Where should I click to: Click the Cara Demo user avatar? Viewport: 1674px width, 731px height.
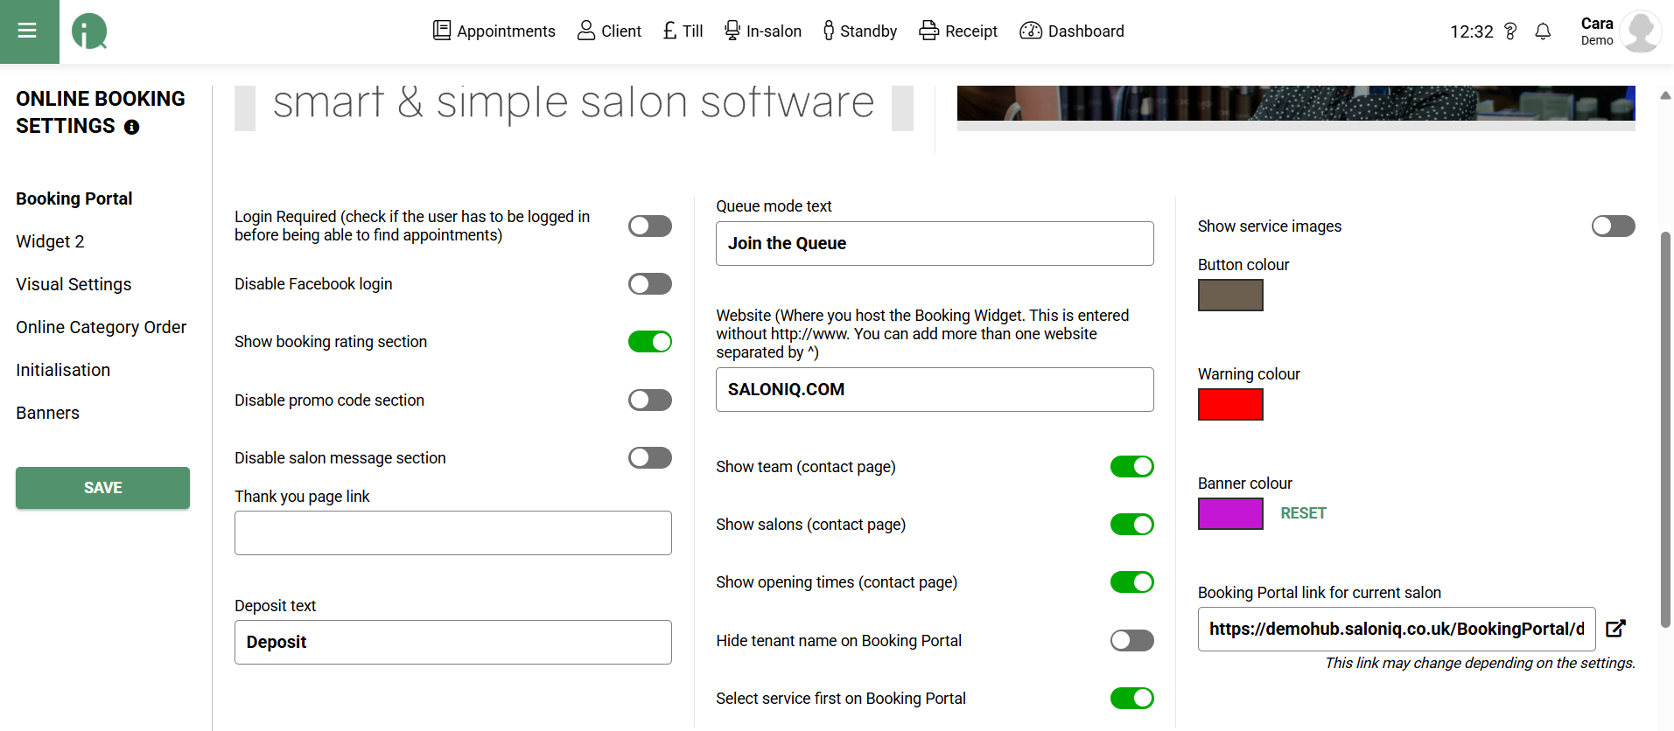(x=1640, y=31)
